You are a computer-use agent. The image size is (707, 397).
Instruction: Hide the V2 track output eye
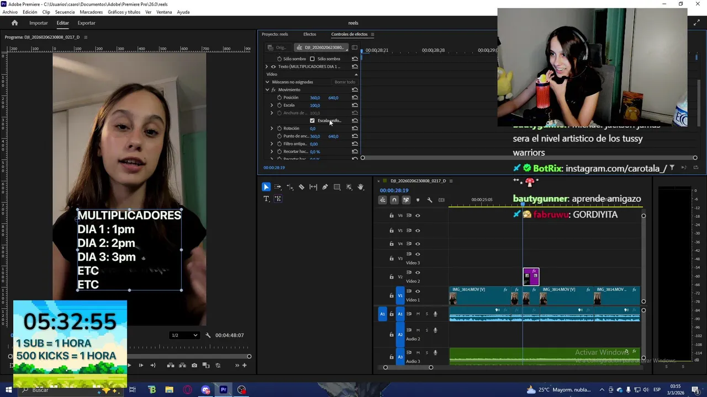[418, 272]
